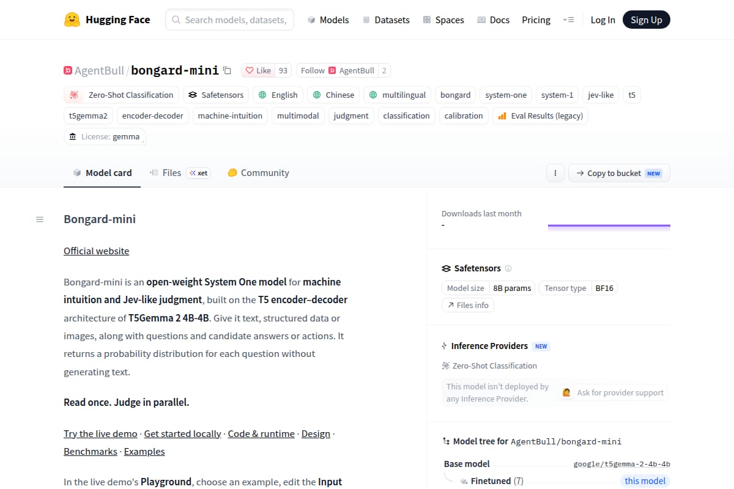This screenshot has height=489, width=734.
Task: Select the Model card tab
Action: coord(102,173)
